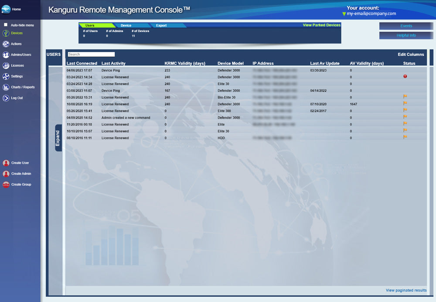This screenshot has height=302, width=436.
Task: Click the 08/18/2016 11:11 date cell
Action: tap(79, 138)
